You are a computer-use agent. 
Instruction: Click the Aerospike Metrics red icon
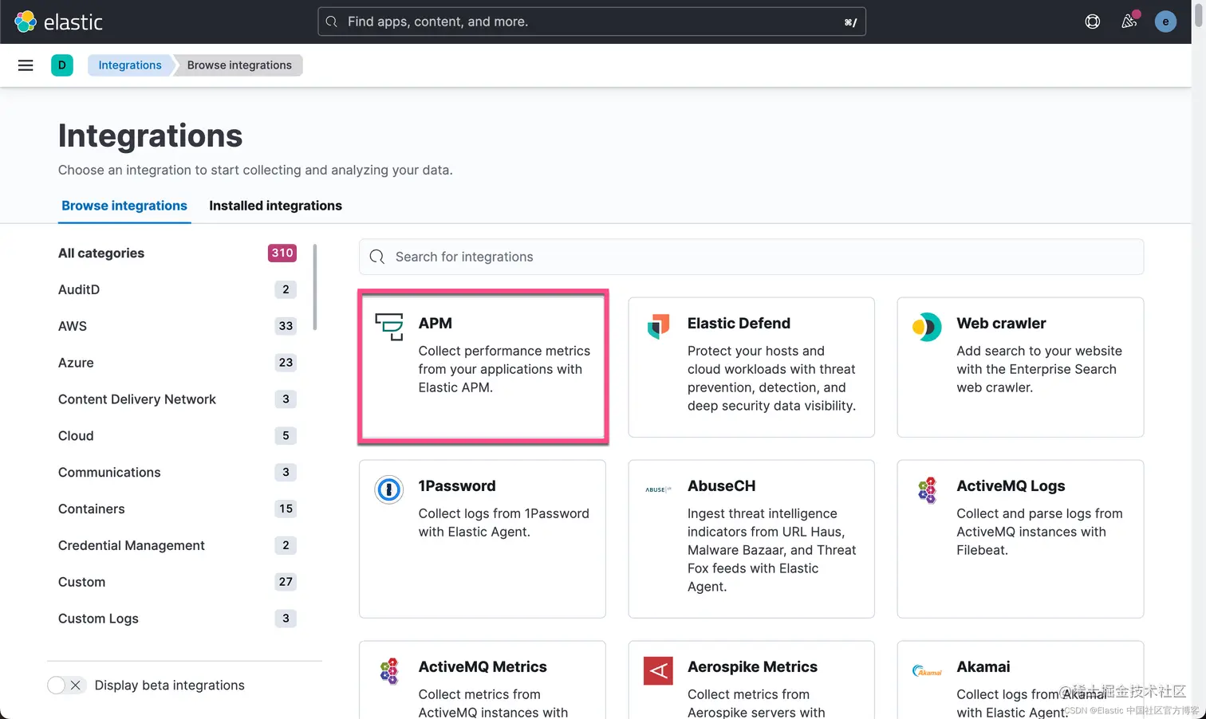click(x=658, y=671)
